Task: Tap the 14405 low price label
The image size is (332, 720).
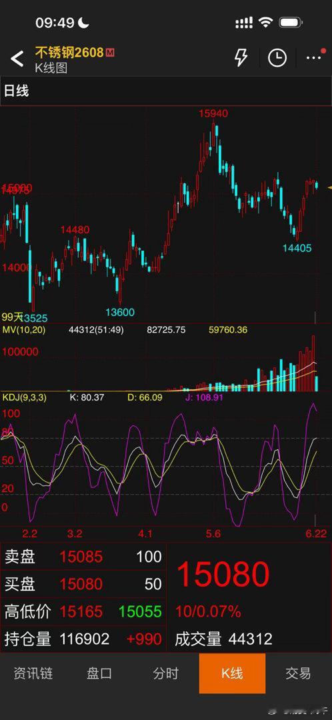Action: (x=297, y=248)
